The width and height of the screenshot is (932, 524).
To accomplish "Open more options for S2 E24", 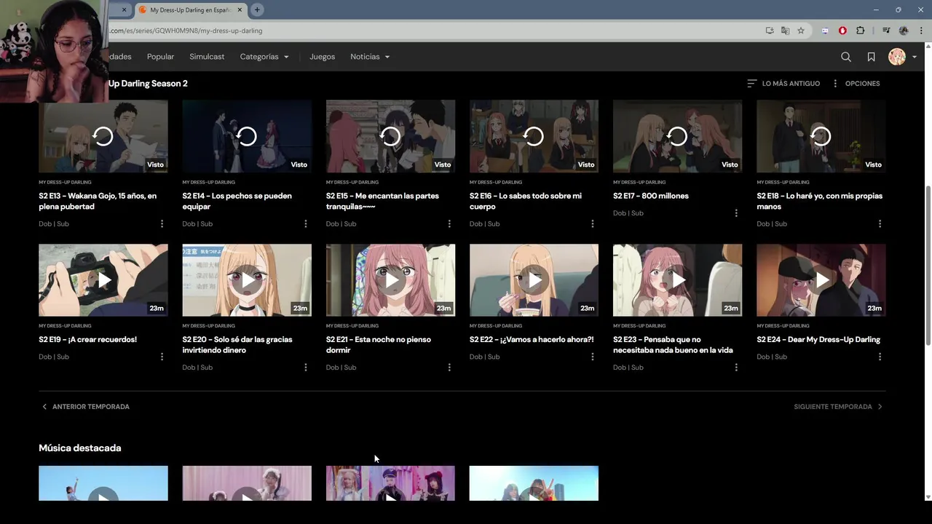I will [x=880, y=357].
